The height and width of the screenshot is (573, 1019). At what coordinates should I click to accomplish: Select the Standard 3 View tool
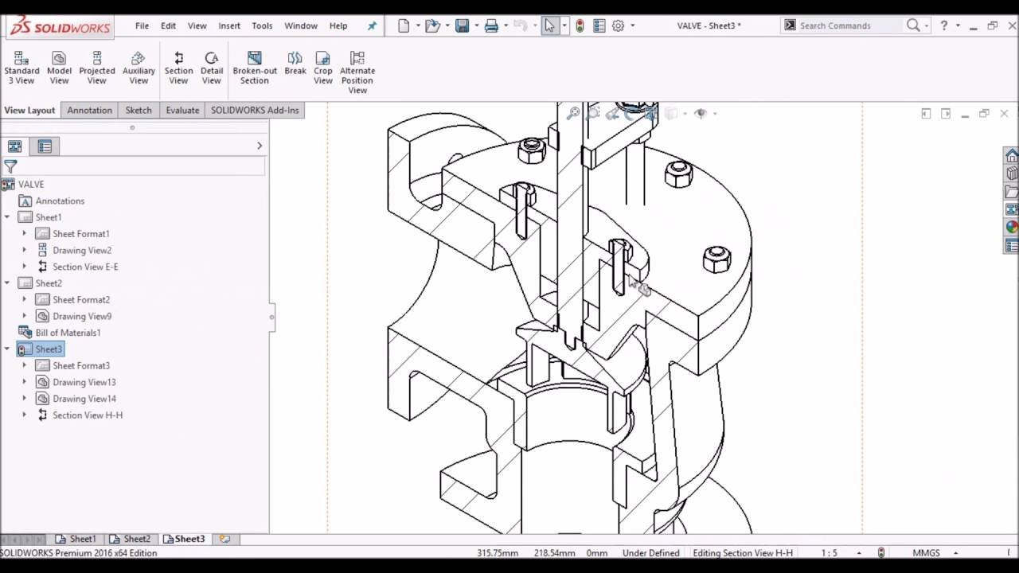pos(21,68)
